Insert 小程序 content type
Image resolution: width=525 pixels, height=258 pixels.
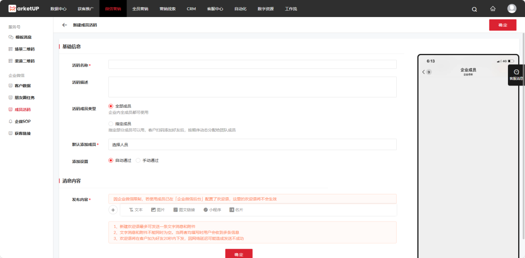click(212, 210)
